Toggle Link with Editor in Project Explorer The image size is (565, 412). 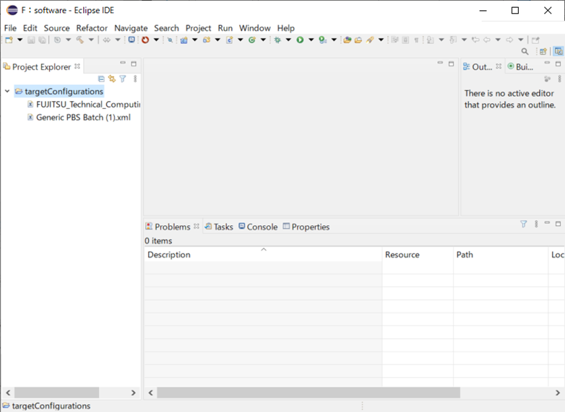tap(112, 79)
